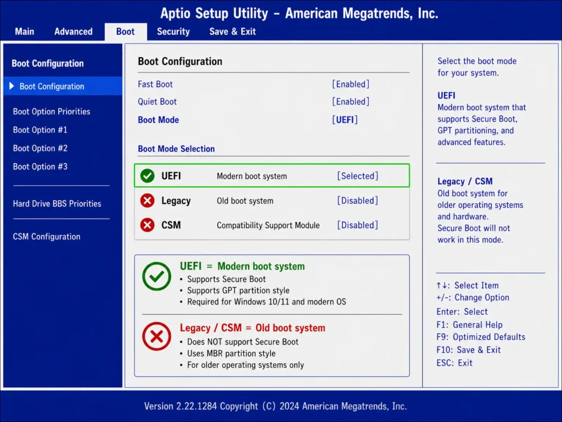Click the red X icon beside Legacy
This screenshot has height=422, width=562.
[147, 201]
